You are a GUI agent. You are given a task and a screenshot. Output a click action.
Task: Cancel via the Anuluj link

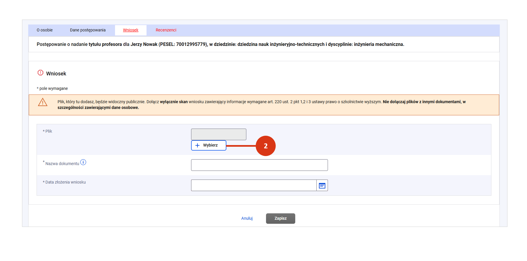[247, 218]
